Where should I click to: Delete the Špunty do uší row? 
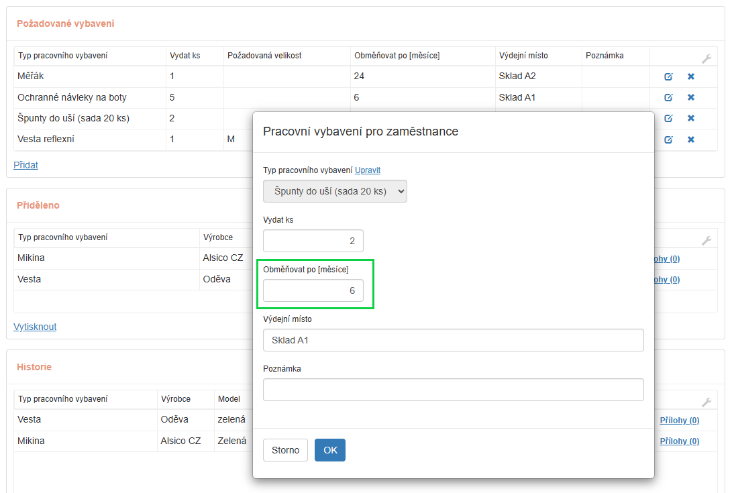point(690,118)
